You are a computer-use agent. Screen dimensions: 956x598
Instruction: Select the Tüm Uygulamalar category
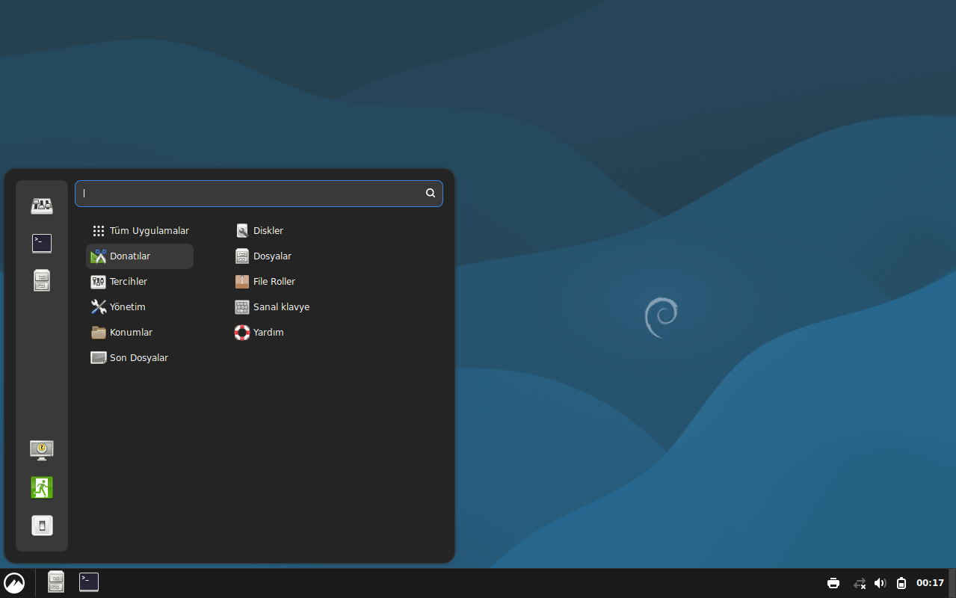click(140, 231)
